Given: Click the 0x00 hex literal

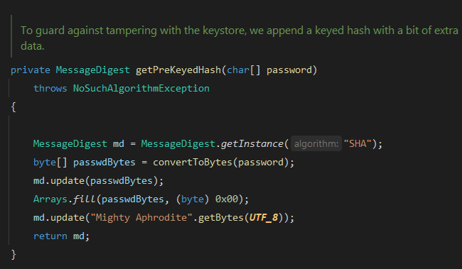Looking at the screenshot, I should click(227, 199).
